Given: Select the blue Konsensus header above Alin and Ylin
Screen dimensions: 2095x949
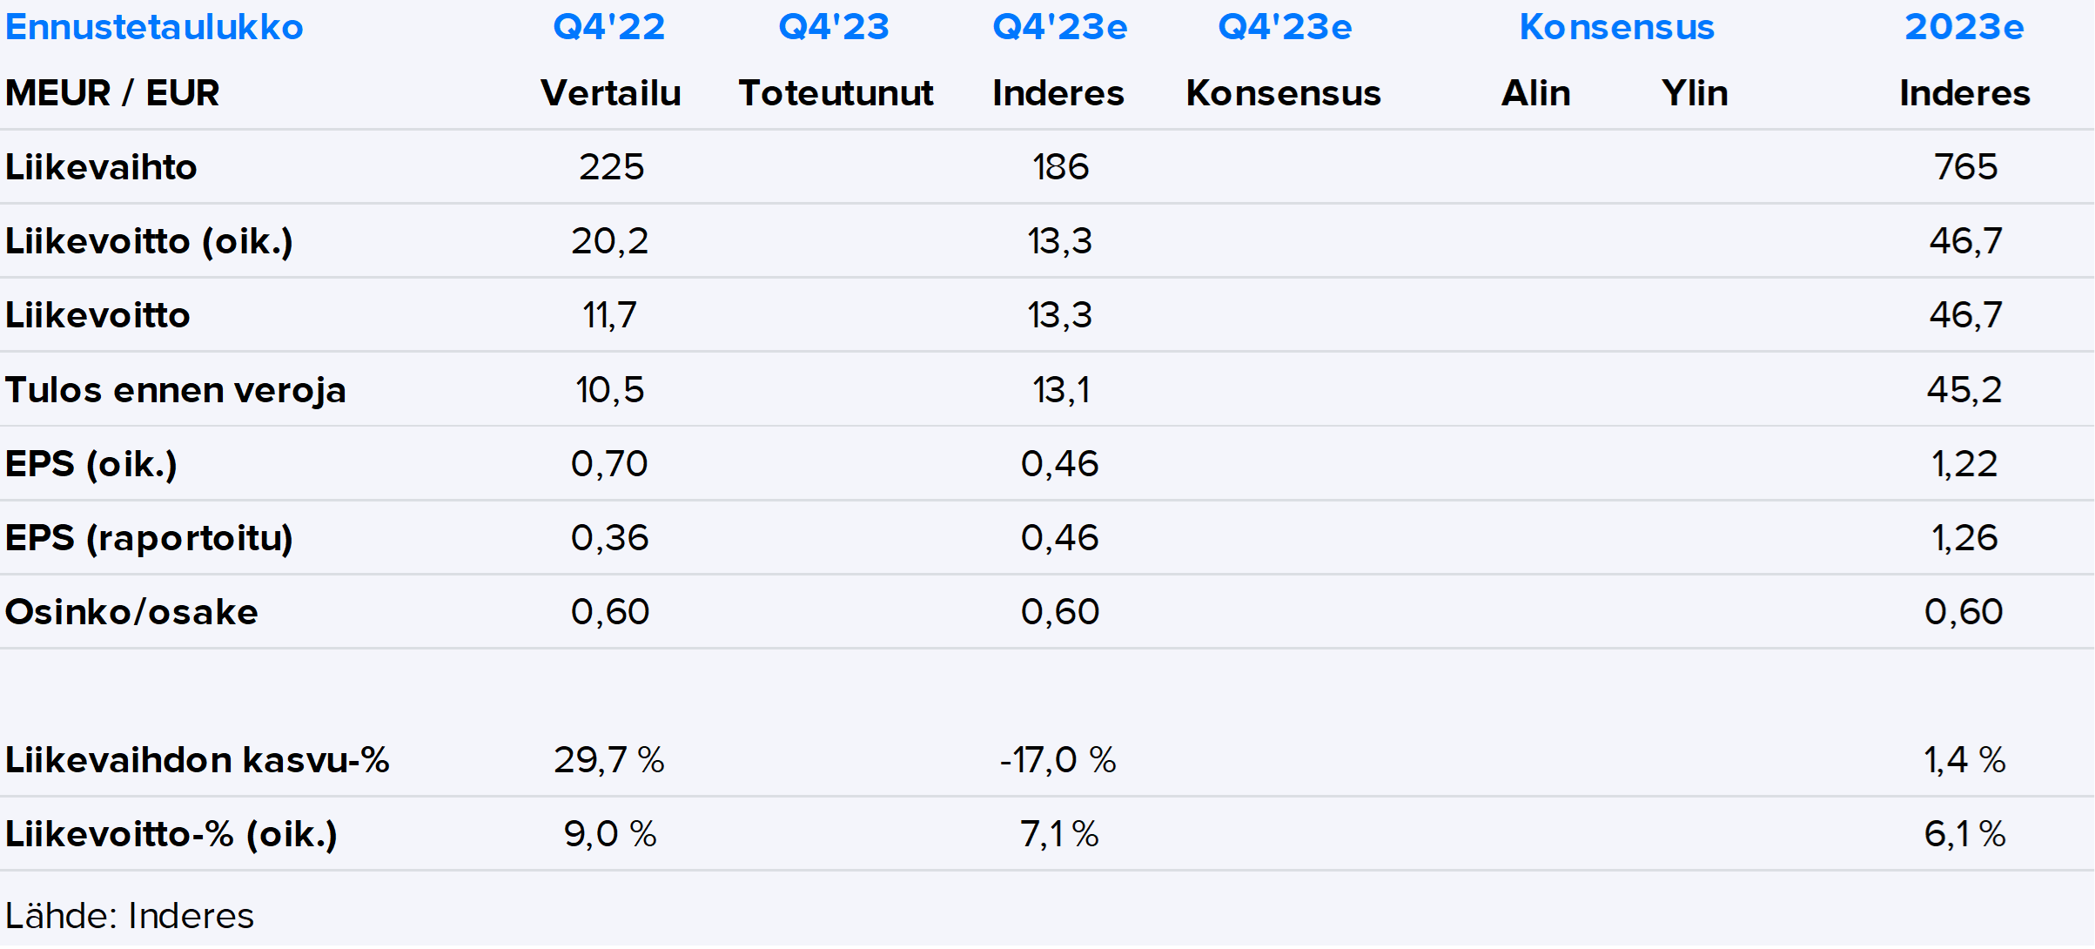Looking at the screenshot, I should click(1616, 28).
